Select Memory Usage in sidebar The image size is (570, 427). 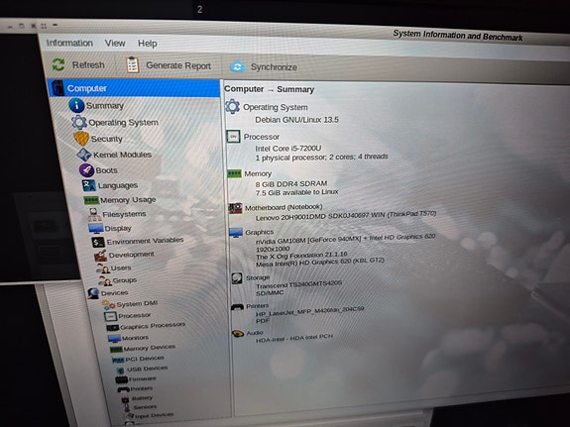tap(128, 200)
